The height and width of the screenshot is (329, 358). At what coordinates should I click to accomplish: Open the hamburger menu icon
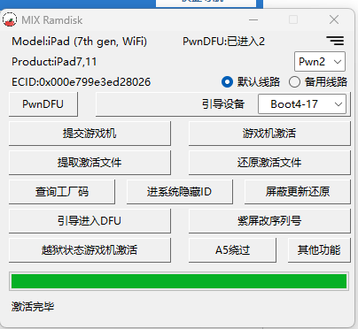[x=335, y=41]
